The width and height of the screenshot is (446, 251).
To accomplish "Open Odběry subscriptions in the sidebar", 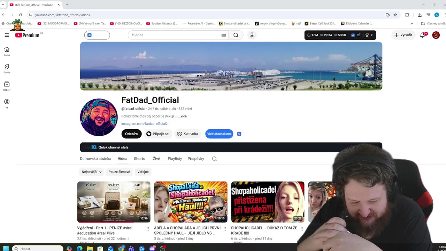I will [7, 86].
